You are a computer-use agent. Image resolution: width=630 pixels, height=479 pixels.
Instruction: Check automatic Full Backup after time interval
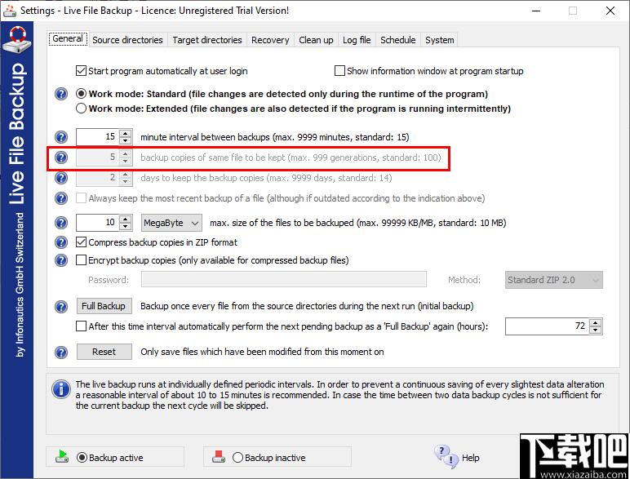click(x=81, y=326)
